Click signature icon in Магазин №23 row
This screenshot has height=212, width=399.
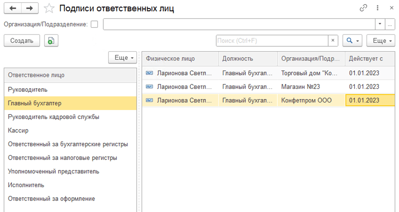point(150,87)
